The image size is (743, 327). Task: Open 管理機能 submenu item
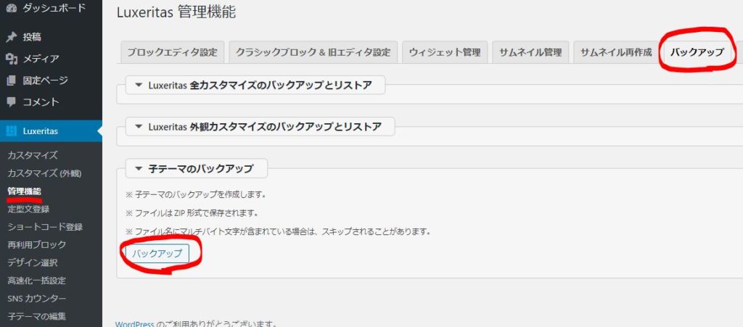tap(24, 191)
